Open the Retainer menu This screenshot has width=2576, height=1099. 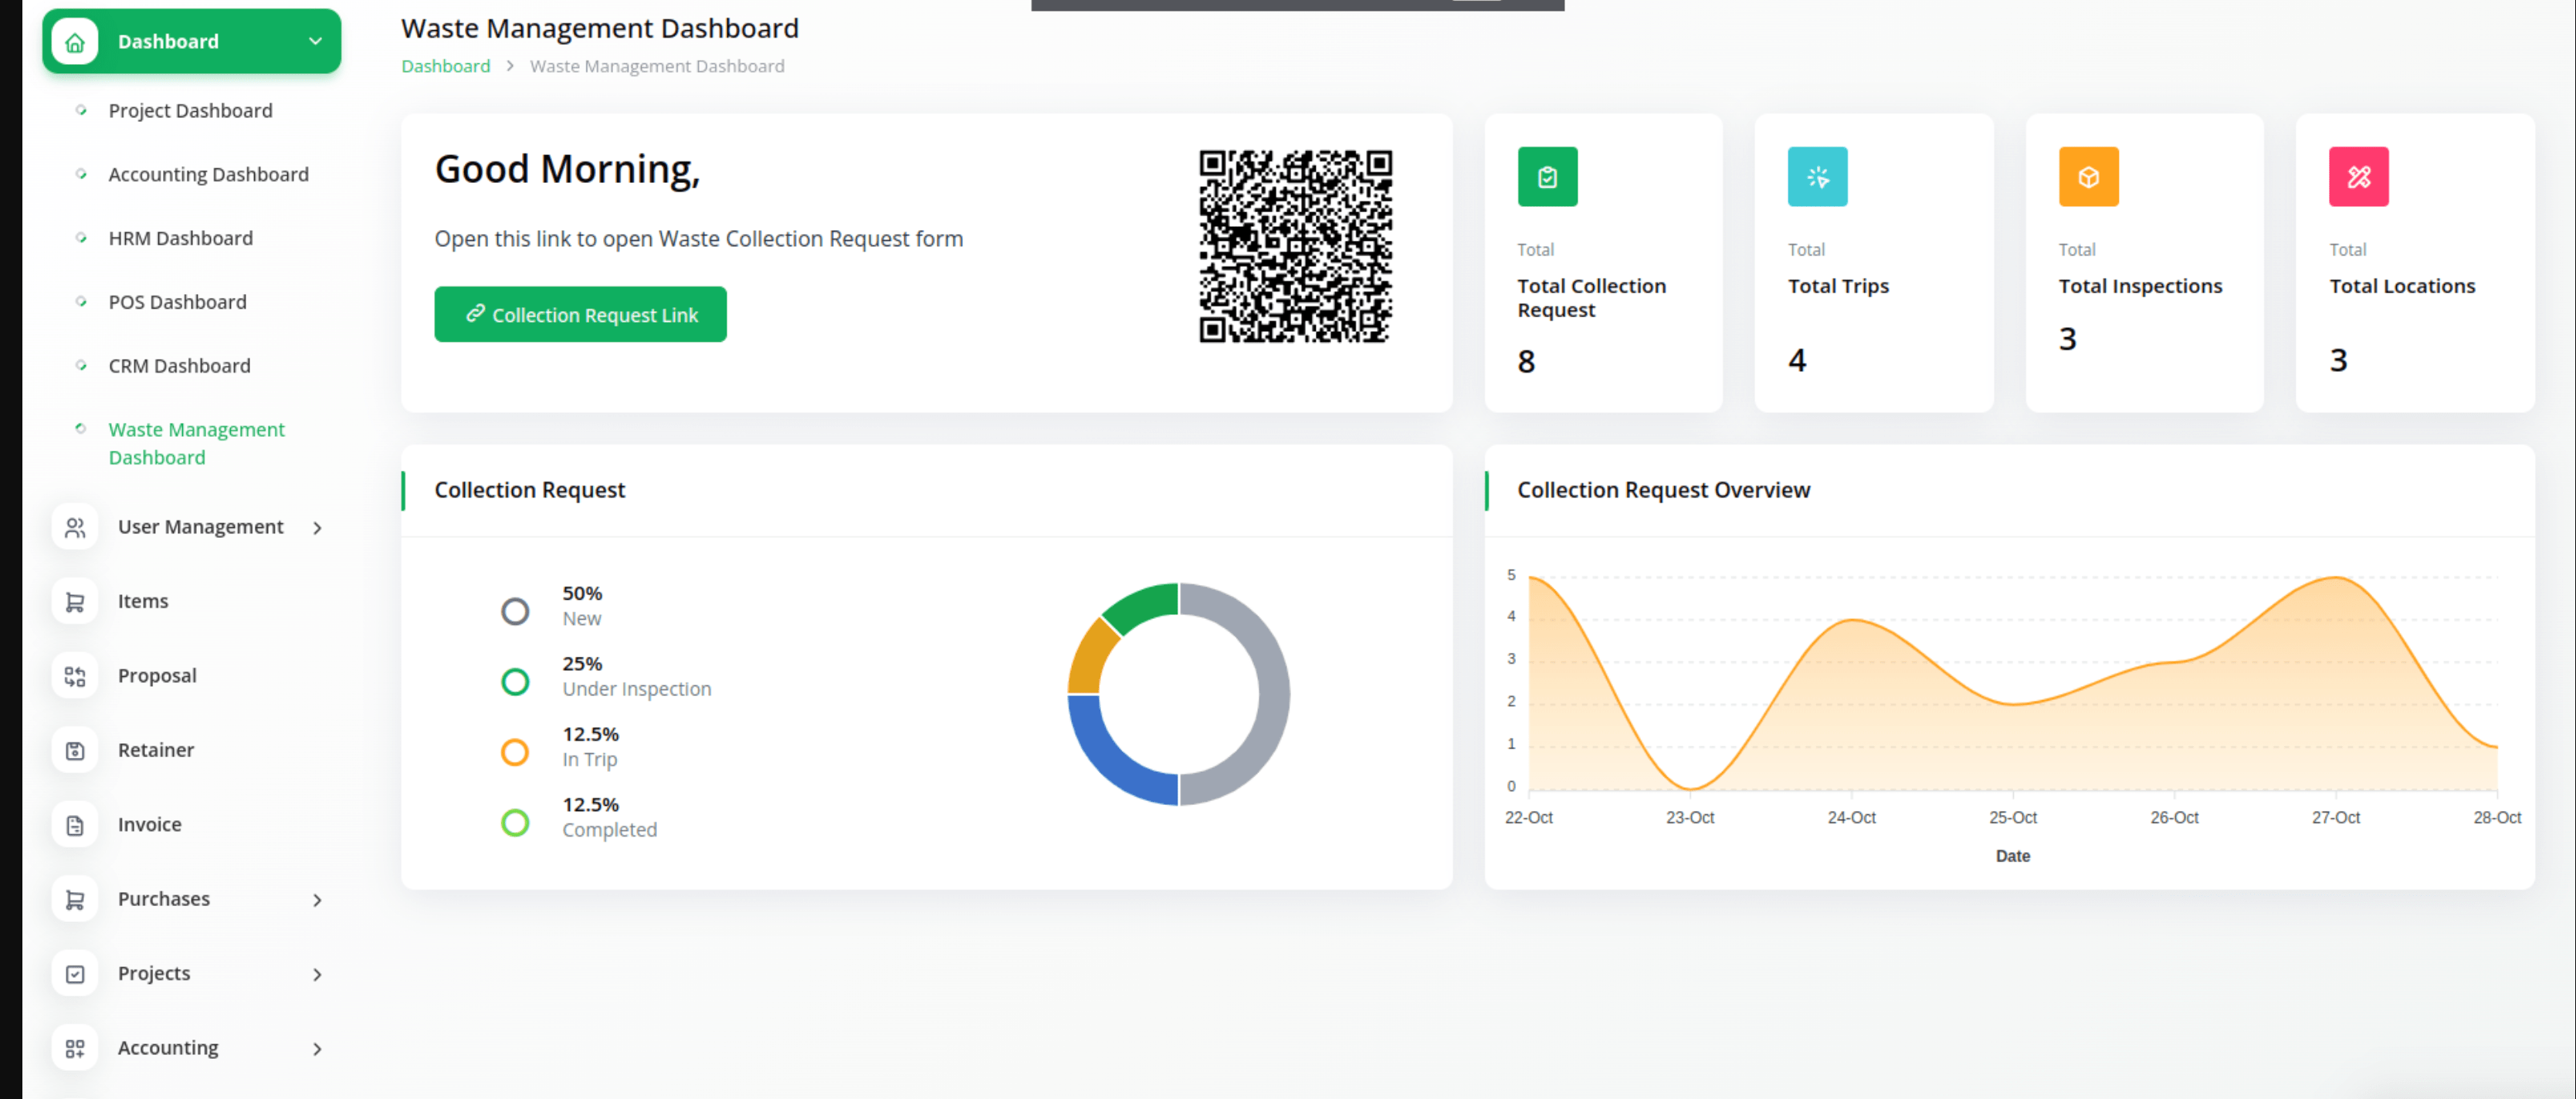pyautogui.click(x=156, y=750)
